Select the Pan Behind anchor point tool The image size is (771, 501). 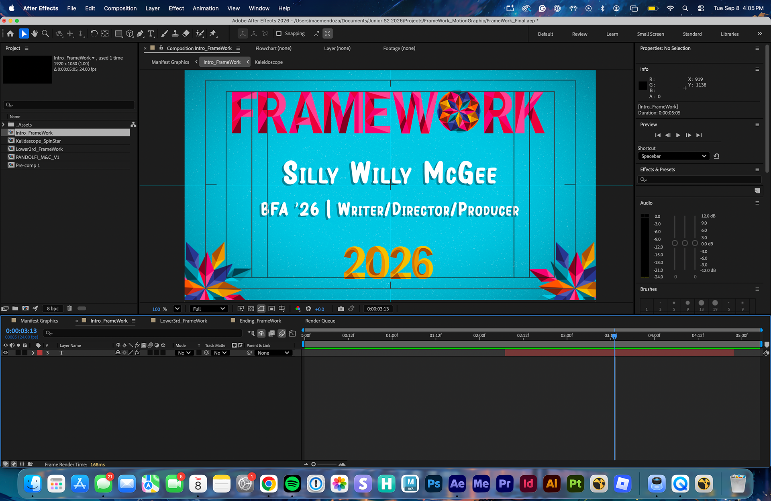point(105,34)
